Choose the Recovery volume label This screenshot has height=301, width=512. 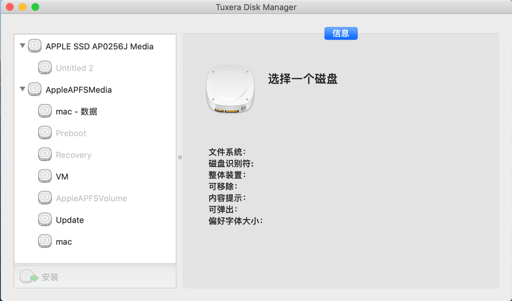click(74, 155)
